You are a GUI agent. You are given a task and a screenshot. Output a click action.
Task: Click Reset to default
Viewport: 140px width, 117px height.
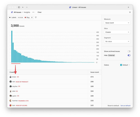[x=113, y=106]
